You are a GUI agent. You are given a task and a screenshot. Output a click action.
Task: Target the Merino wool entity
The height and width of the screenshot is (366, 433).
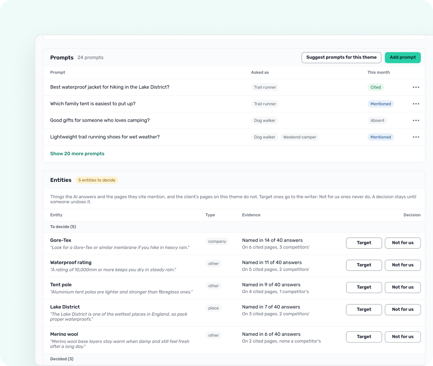pos(364,337)
